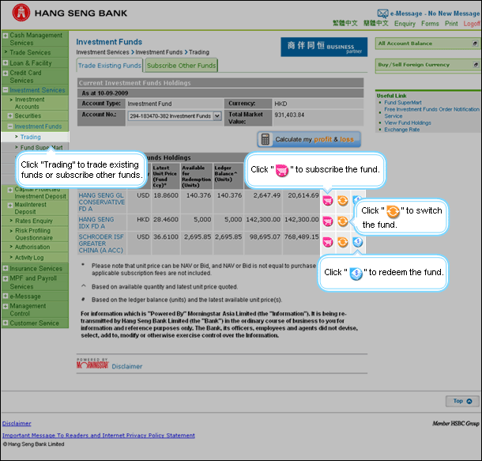Open Activity Log in sidebar
This screenshot has height=461, width=482.
pos(29,258)
